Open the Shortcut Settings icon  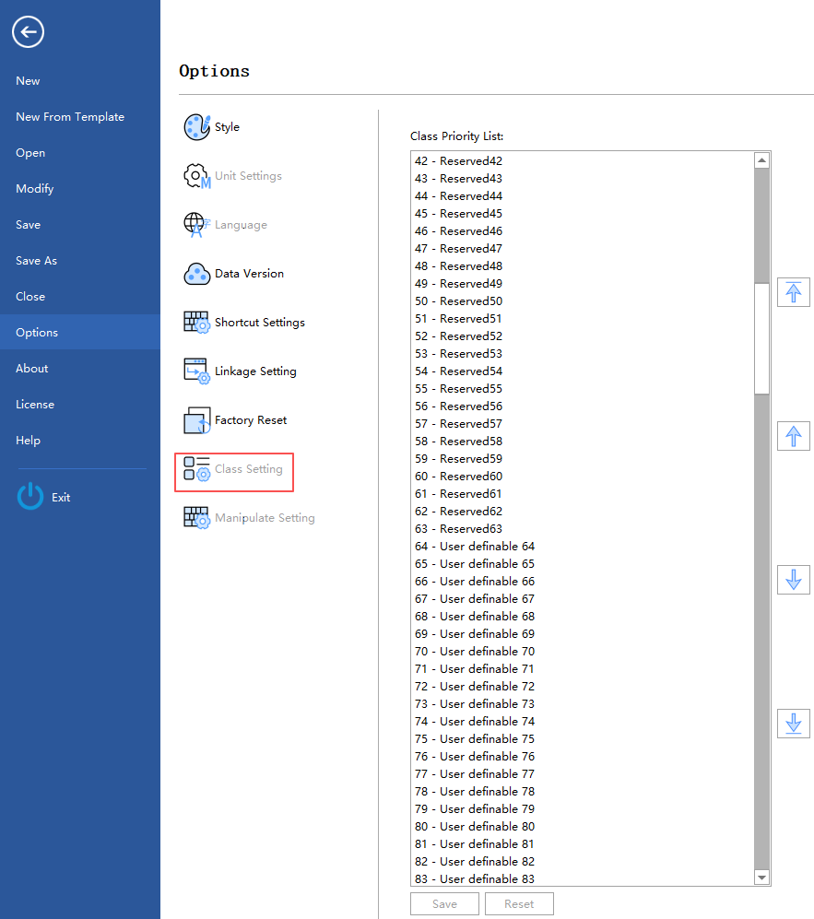(x=197, y=323)
